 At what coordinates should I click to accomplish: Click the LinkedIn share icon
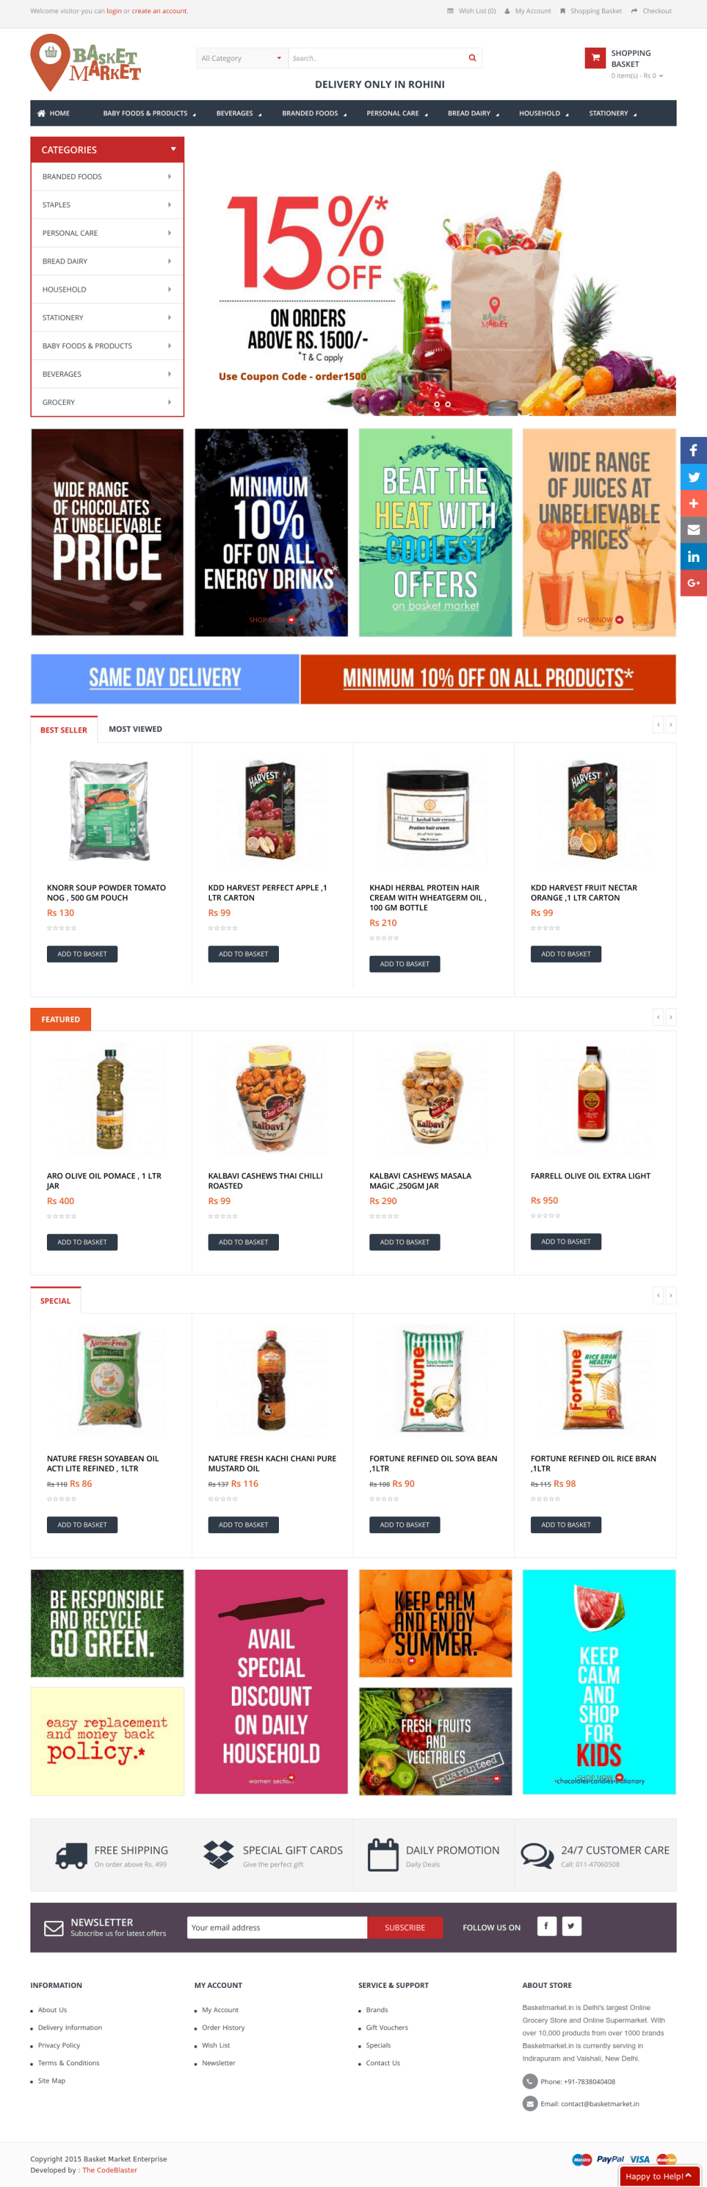tap(693, 557)
